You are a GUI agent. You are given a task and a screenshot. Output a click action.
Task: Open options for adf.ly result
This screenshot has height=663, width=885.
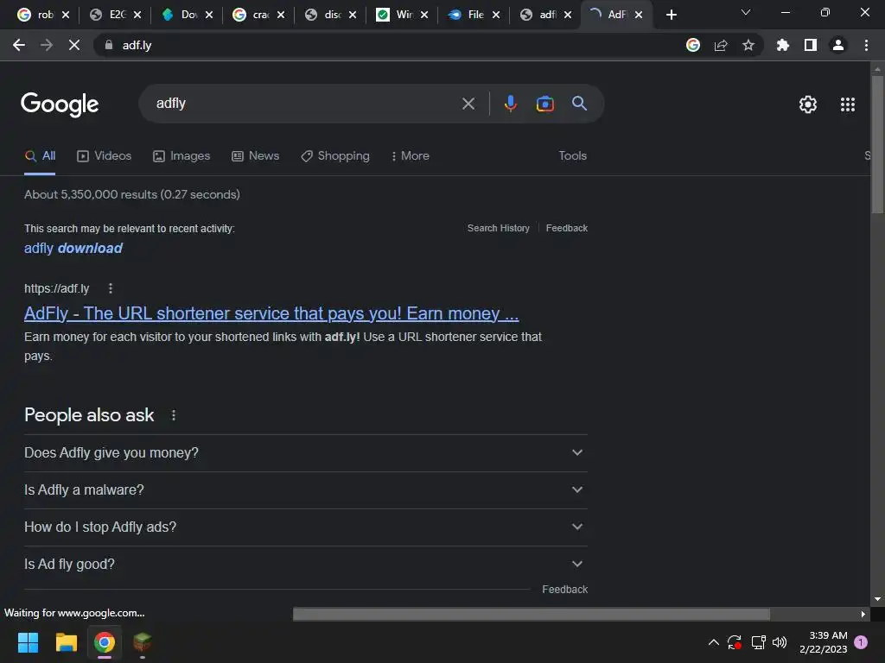tap(111, 288)
